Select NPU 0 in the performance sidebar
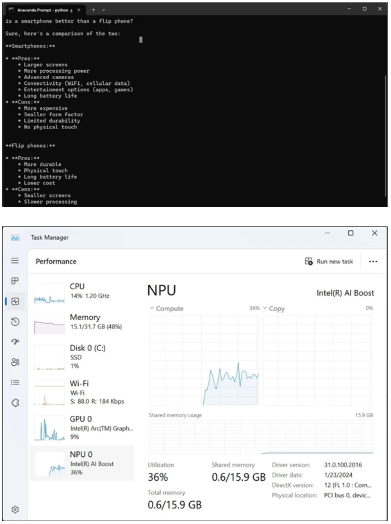The height and width of the screenshot is (524, 391). pyautogui.click(x=82, y=463)
